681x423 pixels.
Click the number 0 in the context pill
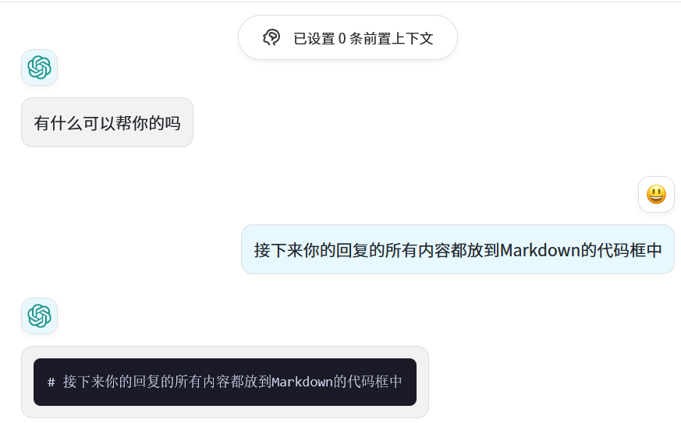[342, 39]
